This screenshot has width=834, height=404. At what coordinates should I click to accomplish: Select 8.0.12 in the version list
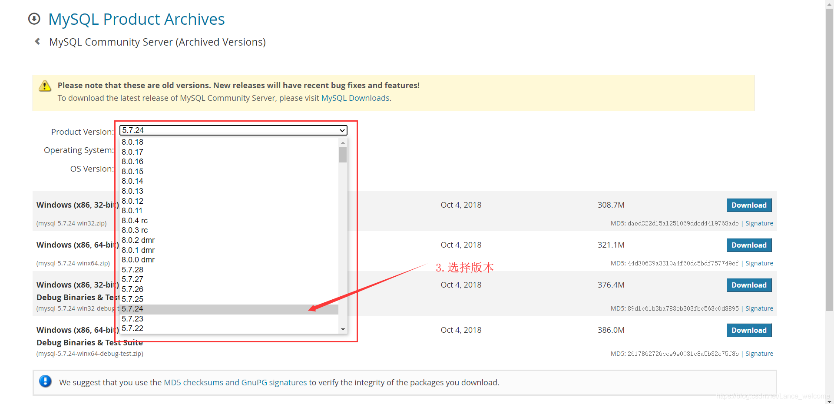(x=229, y=201)
